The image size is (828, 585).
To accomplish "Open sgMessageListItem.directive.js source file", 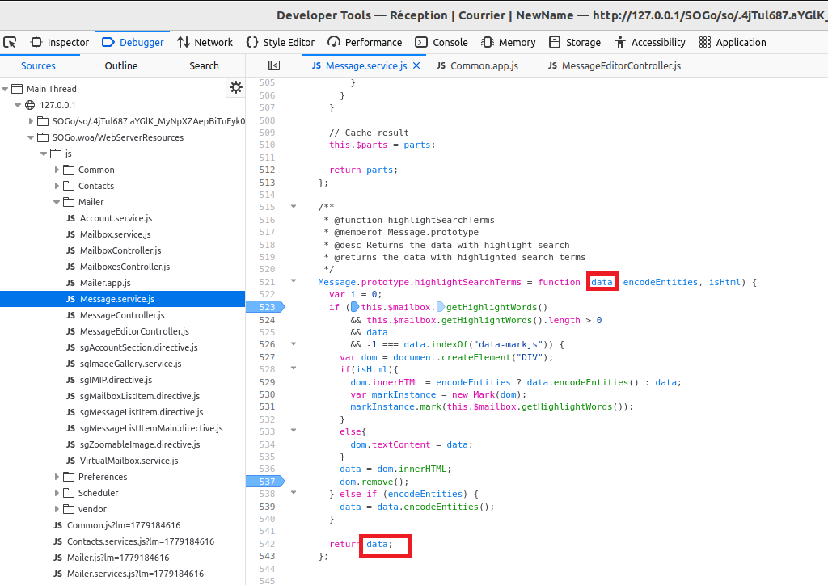I will [x=141, y=412].
